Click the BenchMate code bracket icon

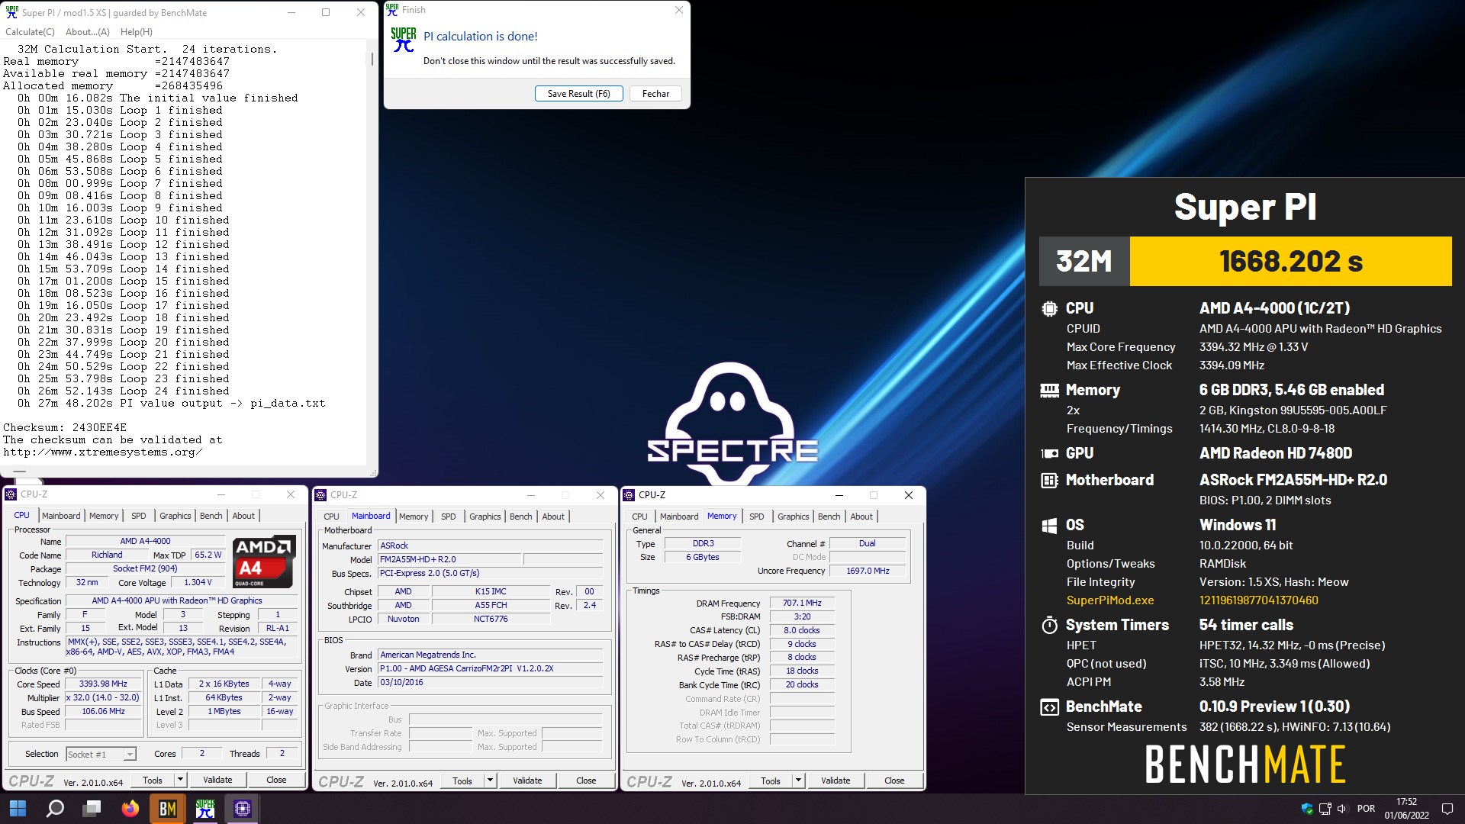1049,707
